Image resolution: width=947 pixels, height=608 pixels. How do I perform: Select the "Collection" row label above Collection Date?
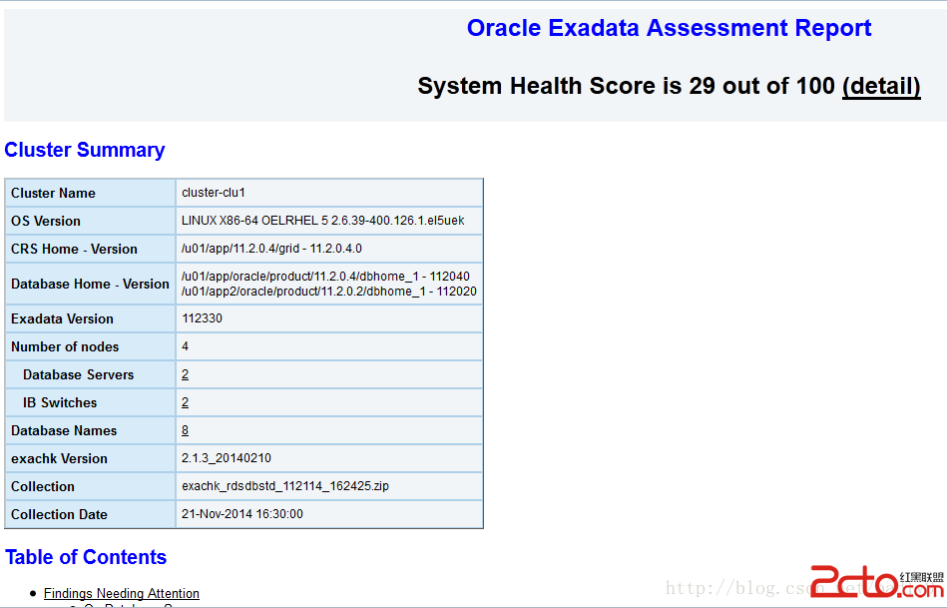(43, 486)
